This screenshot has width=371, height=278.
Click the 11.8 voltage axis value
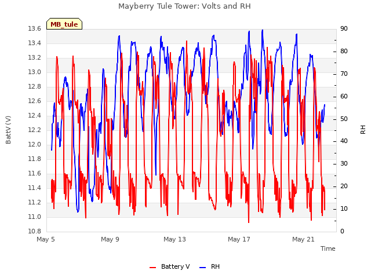tap(35, 159)
